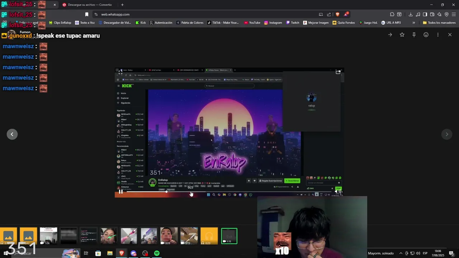Forward this media with the arrow icon
The width and height of the screenshot is (459, 258).
point(390,35)
